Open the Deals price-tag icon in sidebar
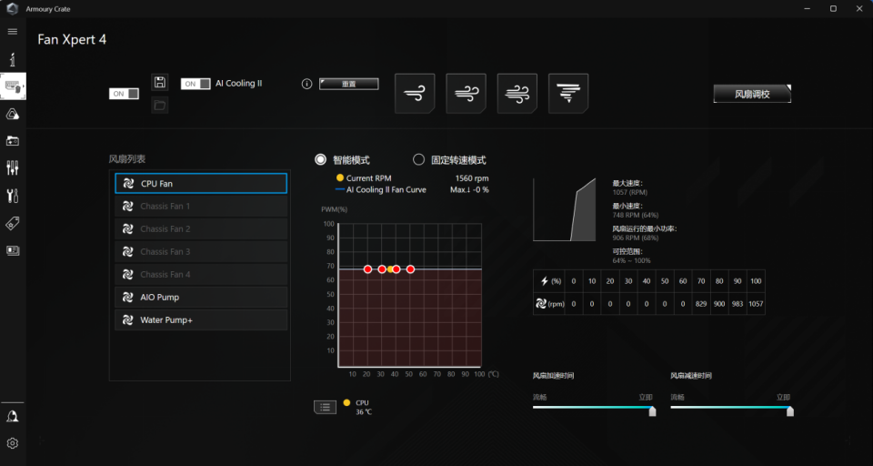The image size is (873, 466). [x=12, y=224]
